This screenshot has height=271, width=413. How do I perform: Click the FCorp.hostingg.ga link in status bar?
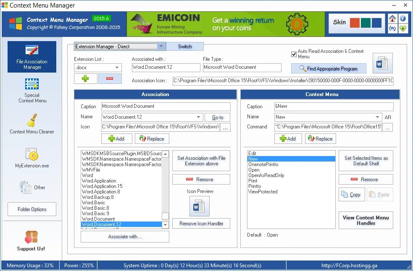click(x=350, y=266)
